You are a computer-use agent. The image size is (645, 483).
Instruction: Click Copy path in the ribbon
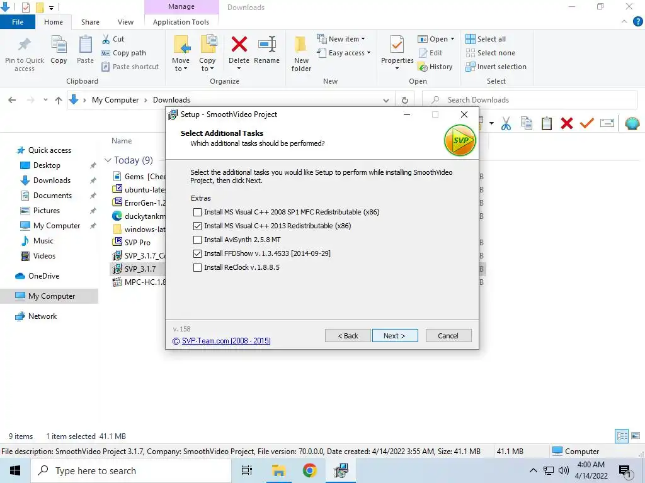(x=123, y=53)
